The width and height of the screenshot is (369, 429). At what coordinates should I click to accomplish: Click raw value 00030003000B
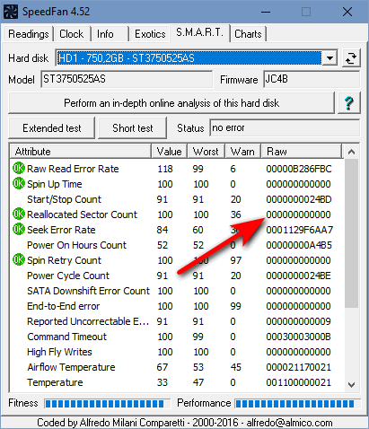(299, 337)
